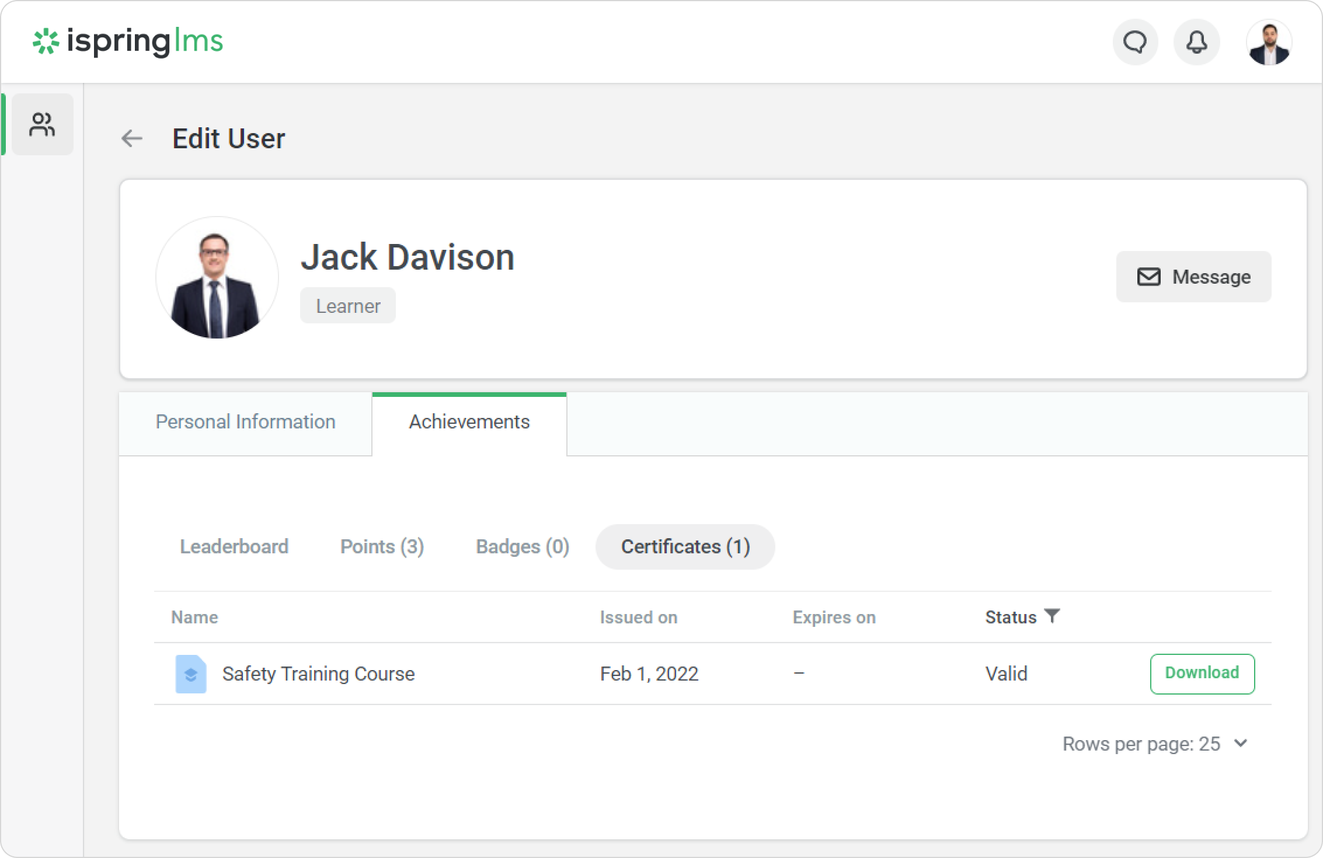Image resolution: width=1323 pixels, height=858 pixels.
Task: Click the iSpring LMS logo
Action: 128,41
